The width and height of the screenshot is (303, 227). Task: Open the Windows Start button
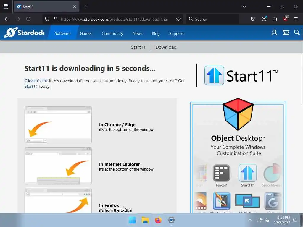tap(132, 220)
